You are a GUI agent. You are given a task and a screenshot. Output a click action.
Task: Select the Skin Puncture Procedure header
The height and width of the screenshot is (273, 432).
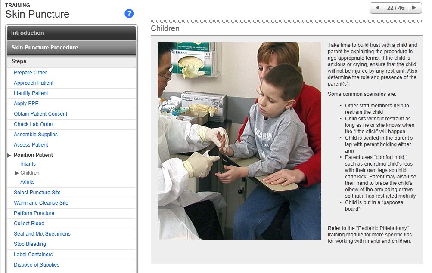71,47
